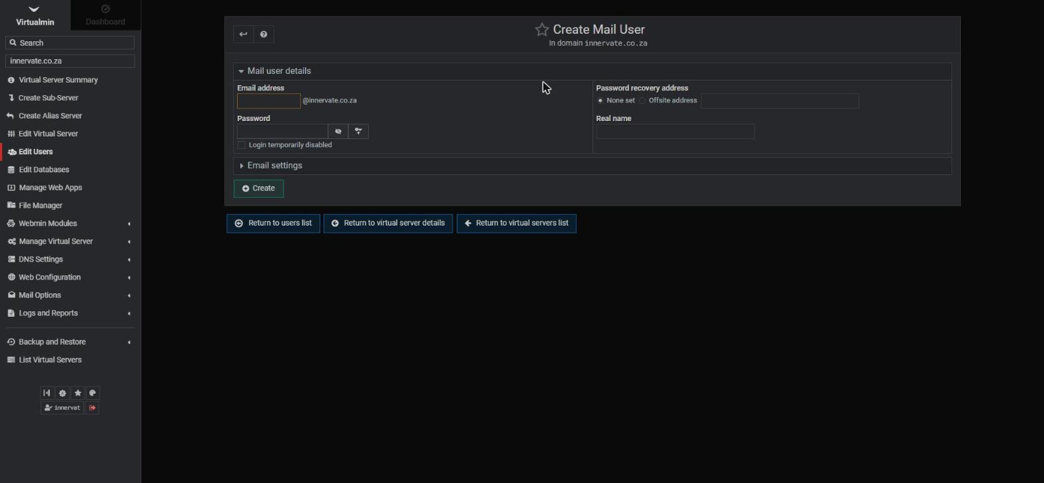Collapse sidebar with pin icon
1044x483 pixels.
coord(47,393)
